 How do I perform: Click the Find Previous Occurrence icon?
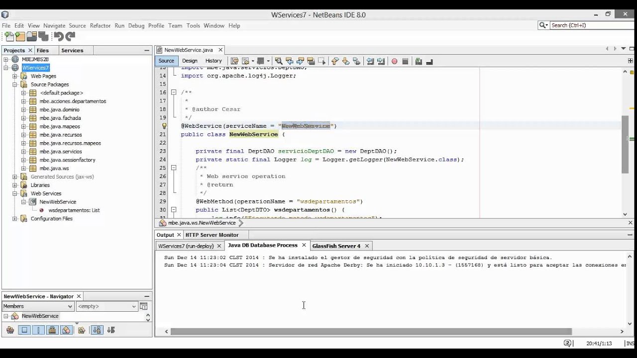[x=290, y=61]
